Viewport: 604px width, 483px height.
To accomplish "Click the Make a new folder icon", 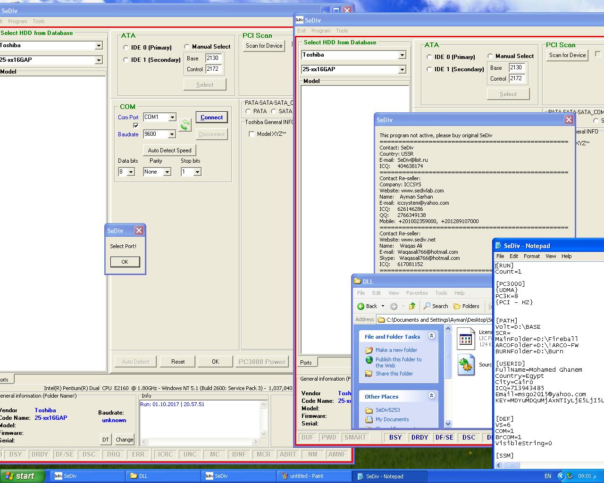I will [x=369, y=350].
